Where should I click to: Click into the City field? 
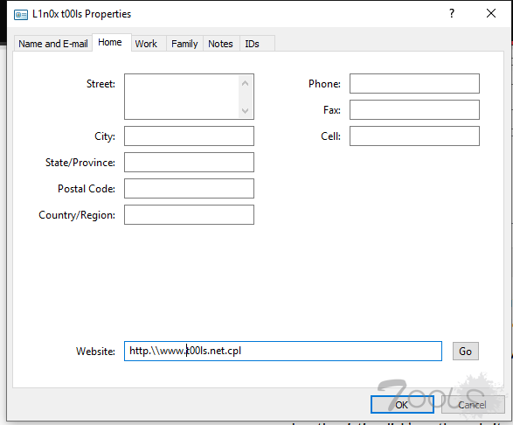[189, 136]
